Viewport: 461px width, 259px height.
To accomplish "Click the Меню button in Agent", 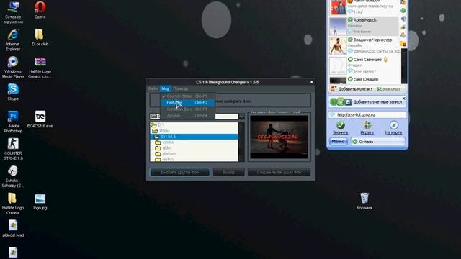I will (338, 142).
